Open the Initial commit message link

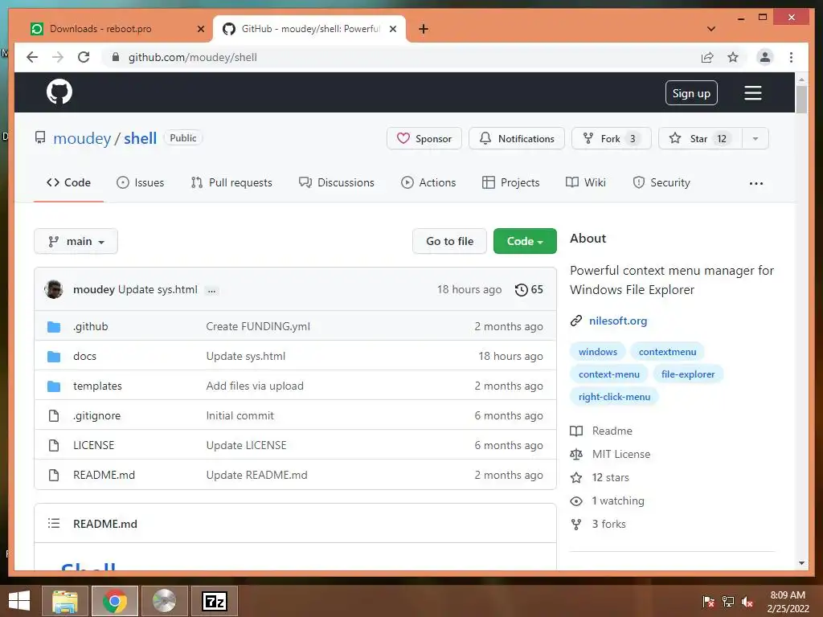tap(240, 416)
